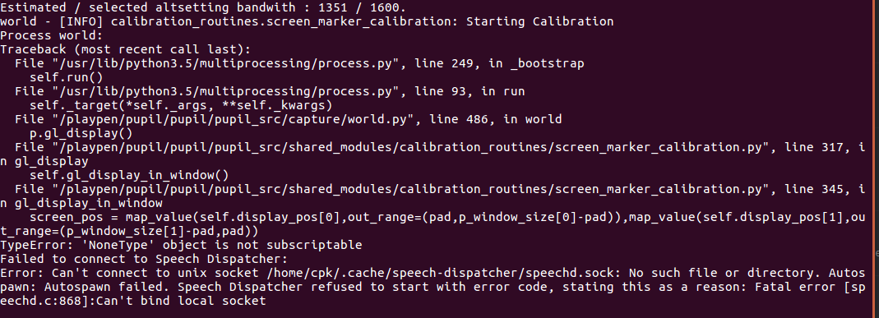Click the 'Traceback (most recent call last)' line
879x318 pixels.
click(126, 49)
